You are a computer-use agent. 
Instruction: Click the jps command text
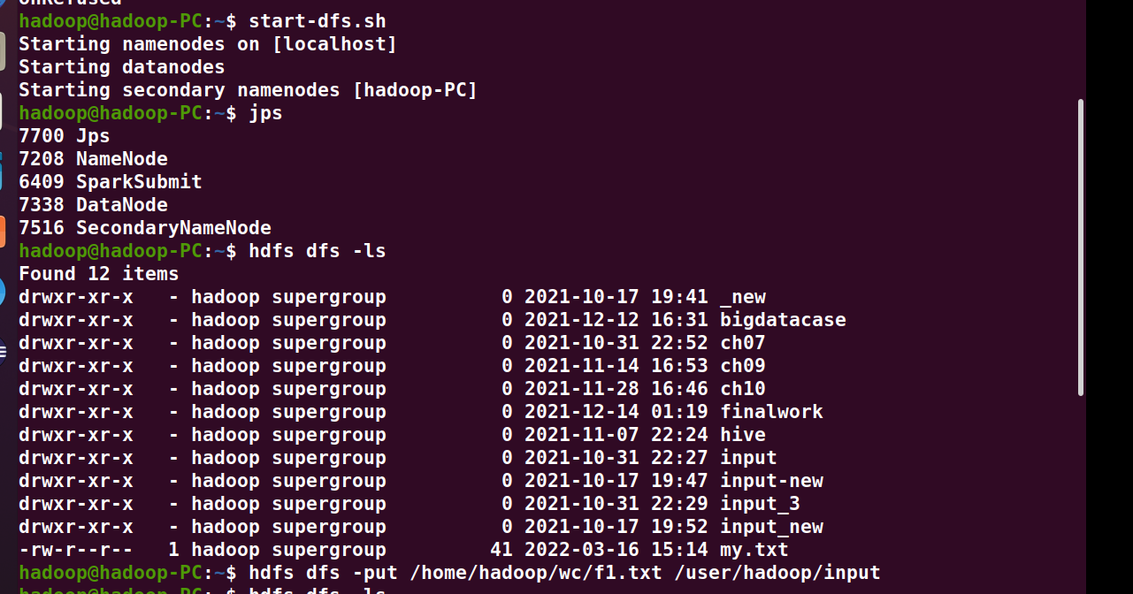click(265, 113)
